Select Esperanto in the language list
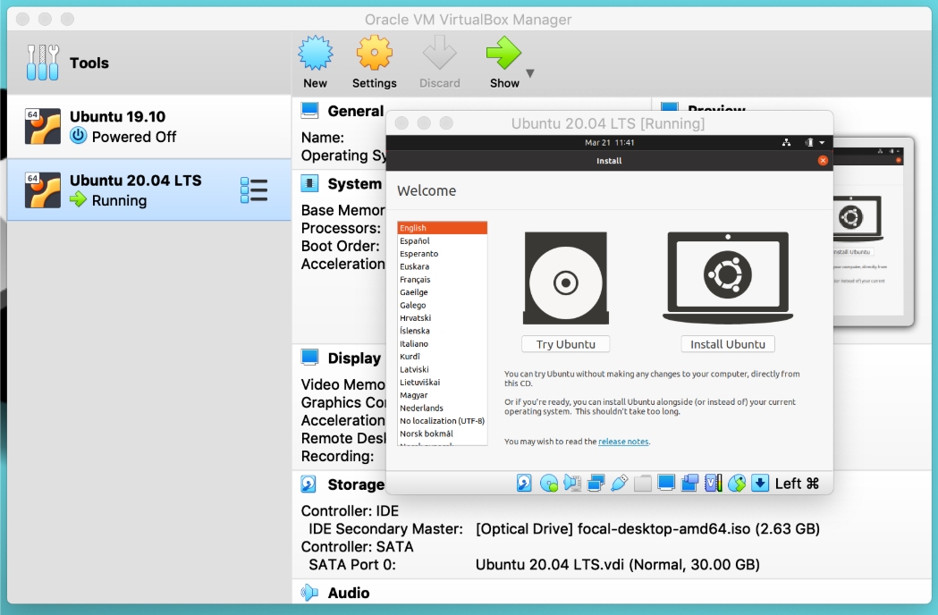 click(442, 254)
